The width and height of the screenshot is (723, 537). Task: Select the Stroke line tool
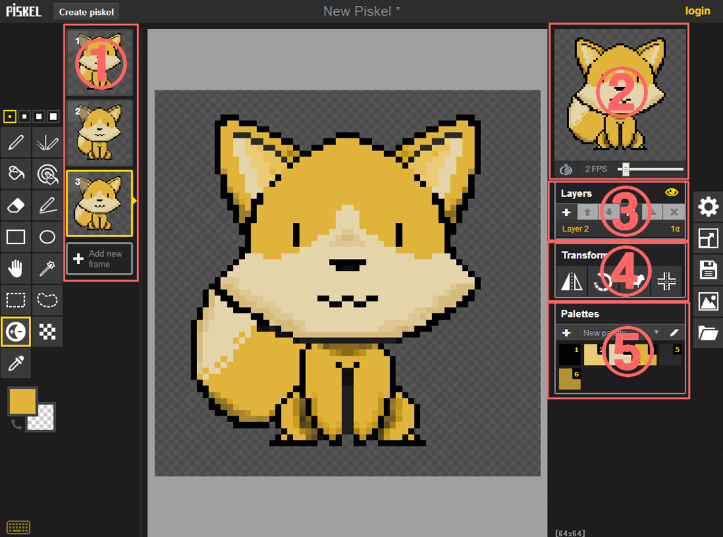(x=47, y=205)
